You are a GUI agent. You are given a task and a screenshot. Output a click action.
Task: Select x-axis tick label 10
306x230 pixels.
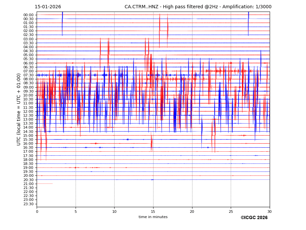tap(115, 211)
